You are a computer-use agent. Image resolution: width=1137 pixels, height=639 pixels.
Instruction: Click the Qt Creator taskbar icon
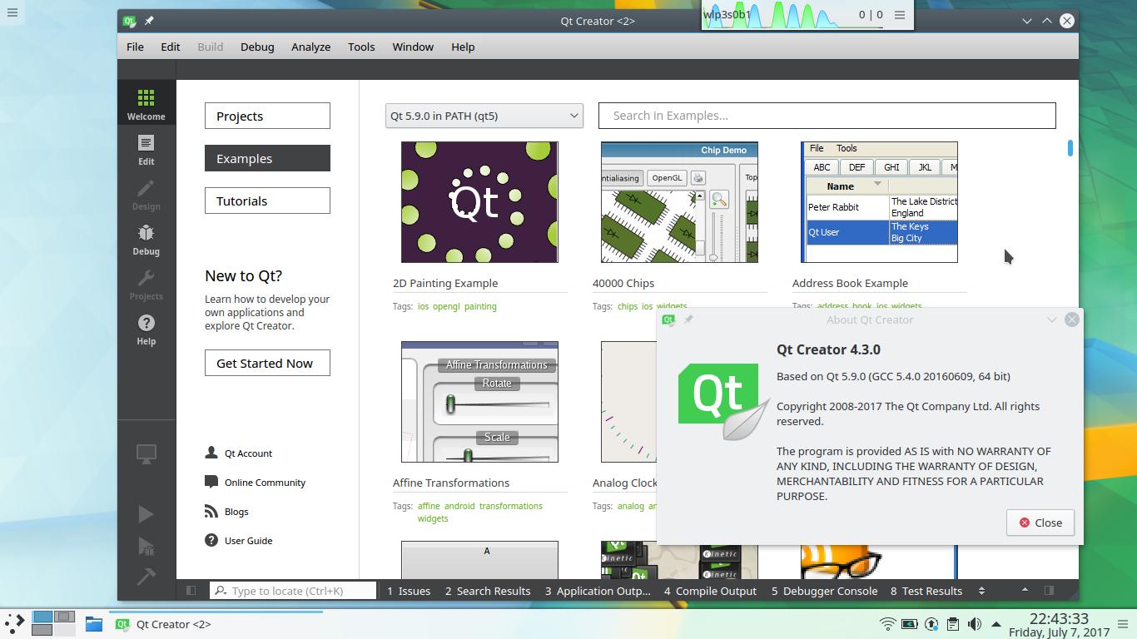(x=122, y=624)
